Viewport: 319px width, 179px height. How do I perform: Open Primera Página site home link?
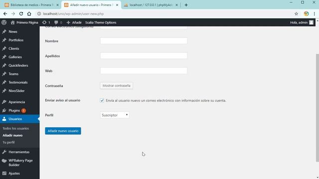[24, 22]
